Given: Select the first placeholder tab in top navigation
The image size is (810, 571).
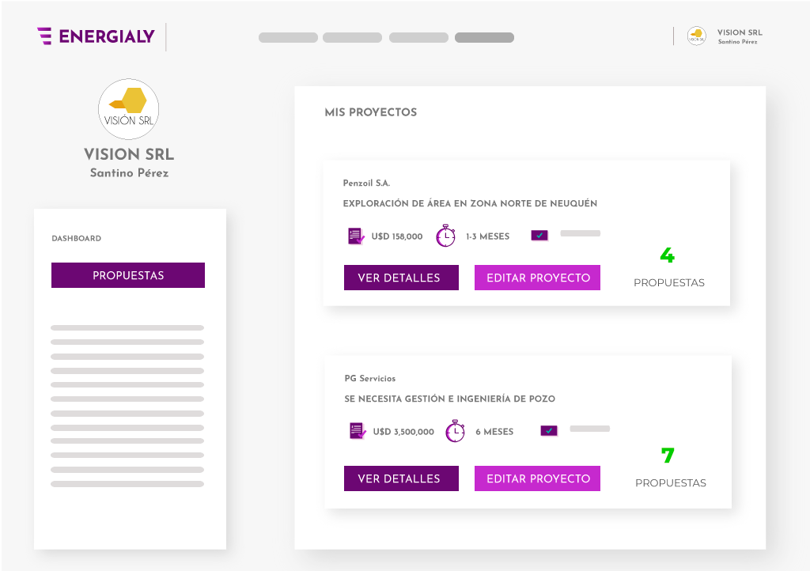Looking at the screenshot, I should click(x=288, y=37).
